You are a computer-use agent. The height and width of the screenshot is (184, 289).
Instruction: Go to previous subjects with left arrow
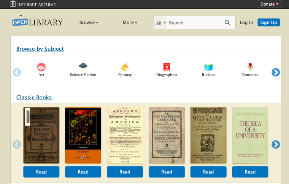[x=17, y=72]
